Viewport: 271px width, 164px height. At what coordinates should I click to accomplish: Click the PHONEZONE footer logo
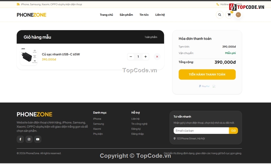pos(35,114)
